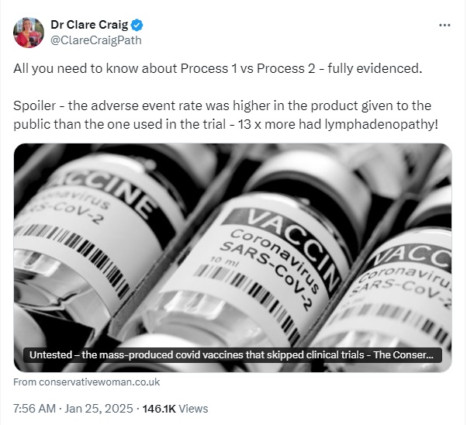The image size is (467, 425).
Task: Click the center vial's "Coronavirus SARS-CoV-2" label
Action: tap(269, 264)
